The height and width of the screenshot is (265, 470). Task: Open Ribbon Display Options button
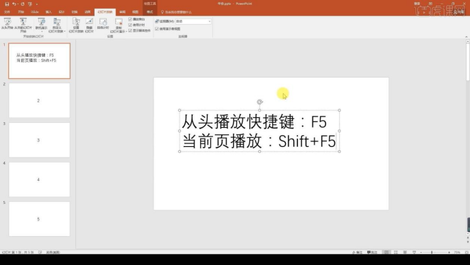tap(430, 3)
